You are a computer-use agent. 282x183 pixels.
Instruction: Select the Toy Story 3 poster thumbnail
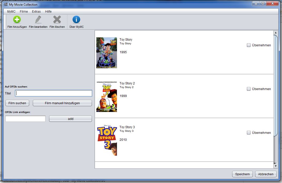[107, 140]
